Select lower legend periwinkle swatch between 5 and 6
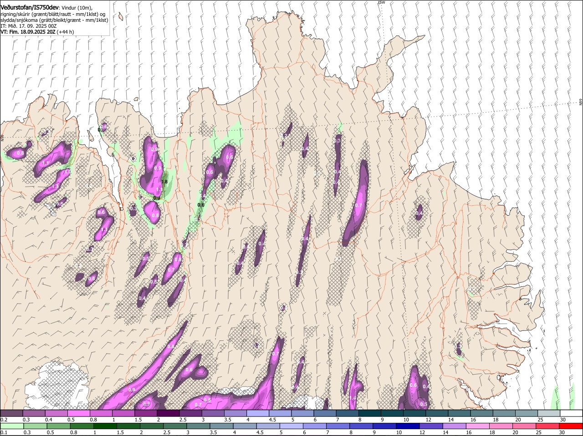 (x=291, y=426)
